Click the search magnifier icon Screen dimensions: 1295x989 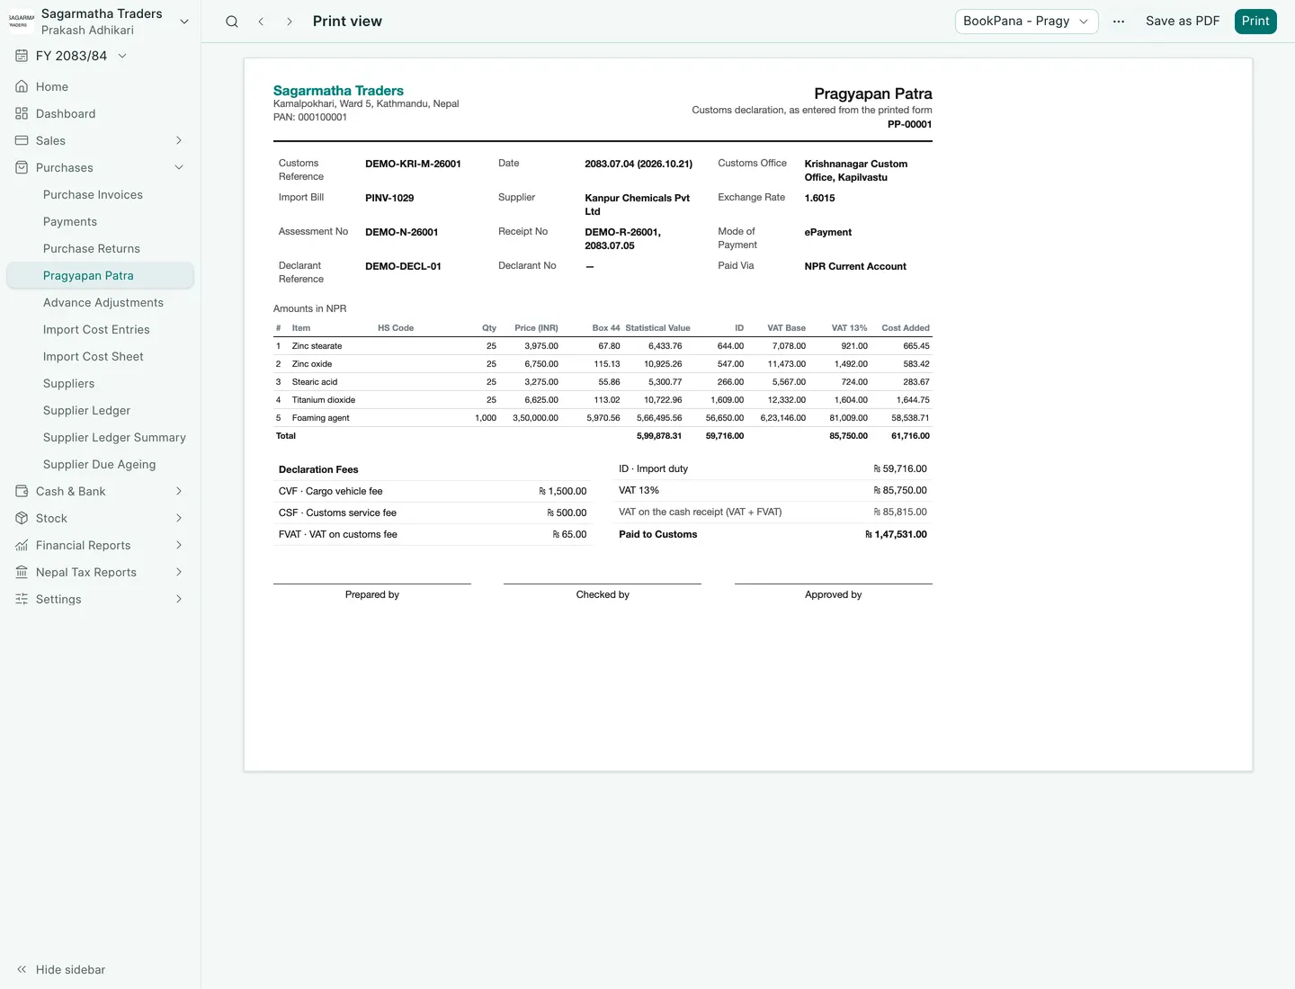(232, 22)
